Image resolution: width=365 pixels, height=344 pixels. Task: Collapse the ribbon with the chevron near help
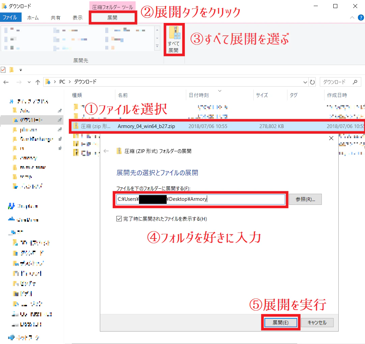352,18
